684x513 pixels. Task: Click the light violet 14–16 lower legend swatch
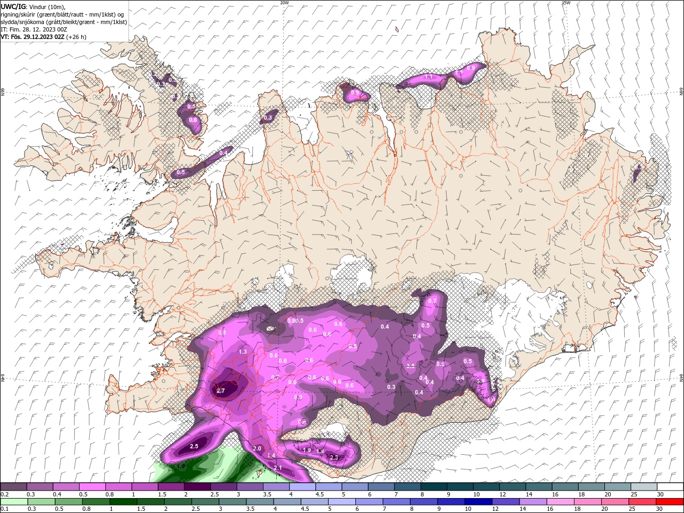pos(533,502)
